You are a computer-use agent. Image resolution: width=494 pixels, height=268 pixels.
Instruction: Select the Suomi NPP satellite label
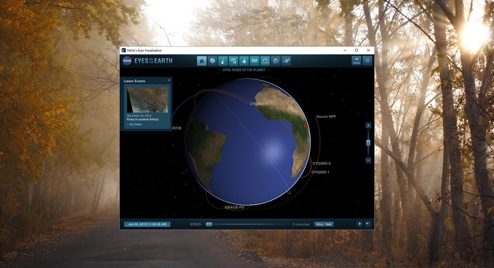point(326,116)
